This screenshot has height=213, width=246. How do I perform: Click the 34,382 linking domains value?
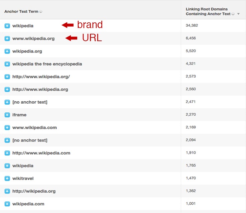click(x=192, y=25)
